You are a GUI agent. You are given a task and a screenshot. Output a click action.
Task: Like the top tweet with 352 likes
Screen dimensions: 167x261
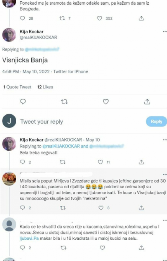100,18
